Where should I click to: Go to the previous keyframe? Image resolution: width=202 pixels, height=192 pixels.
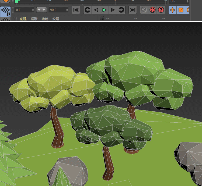[x=87, y=10]
